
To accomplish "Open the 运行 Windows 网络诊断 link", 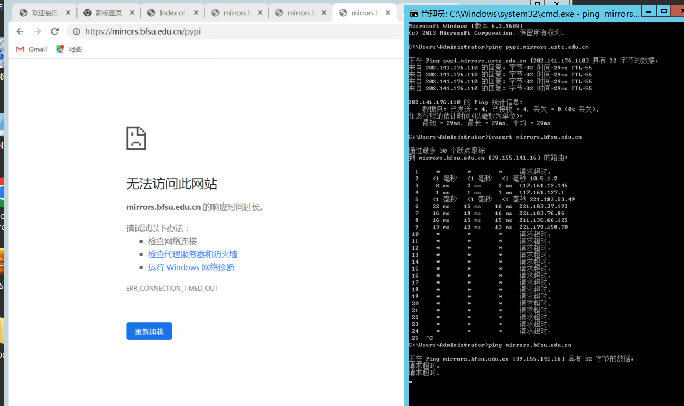I will (191, 267).
